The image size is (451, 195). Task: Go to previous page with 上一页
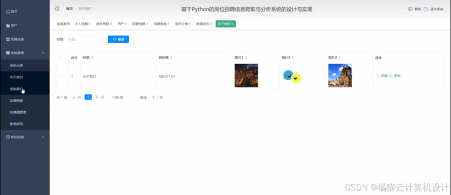tap(76, 97)
